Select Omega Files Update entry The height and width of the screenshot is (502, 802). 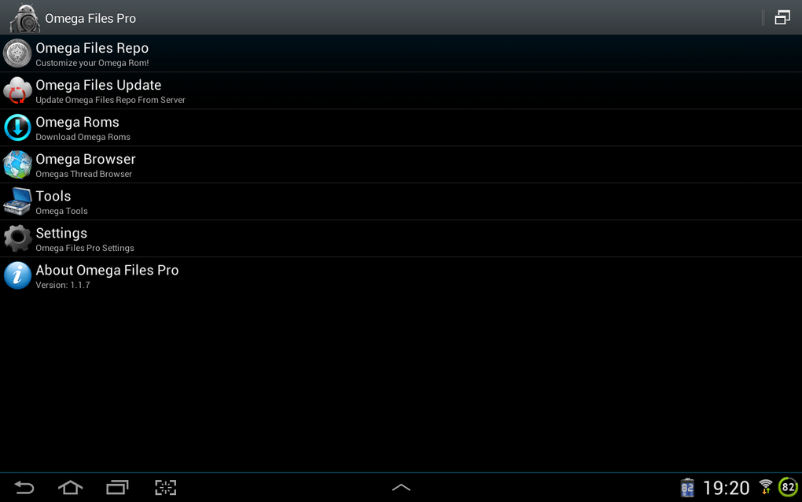(x=401, y=90)
